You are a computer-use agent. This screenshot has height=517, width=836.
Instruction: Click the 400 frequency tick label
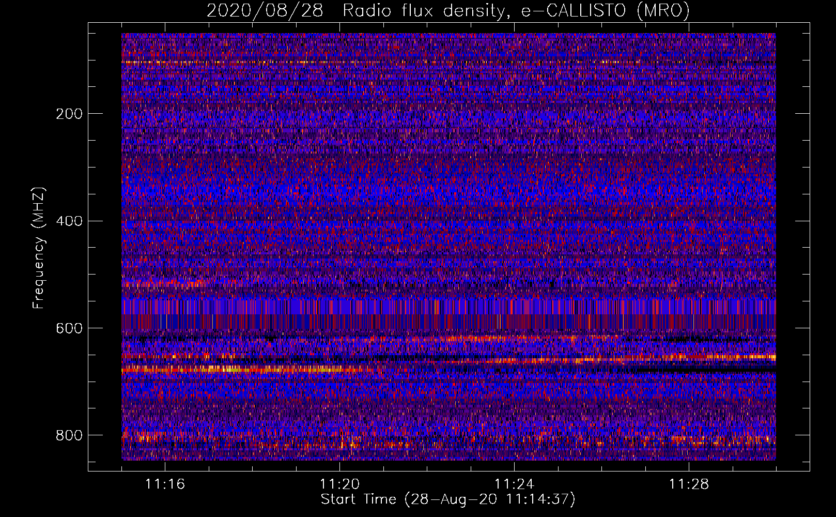[69, 222]
